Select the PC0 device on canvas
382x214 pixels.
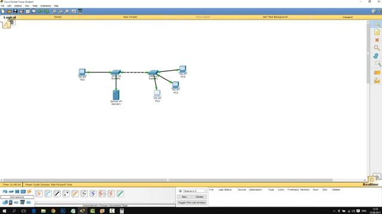(x=82, y=72)
